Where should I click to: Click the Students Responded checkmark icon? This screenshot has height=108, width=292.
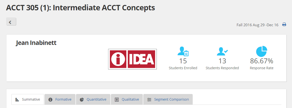pyautogui.click(x=222, y=51)
